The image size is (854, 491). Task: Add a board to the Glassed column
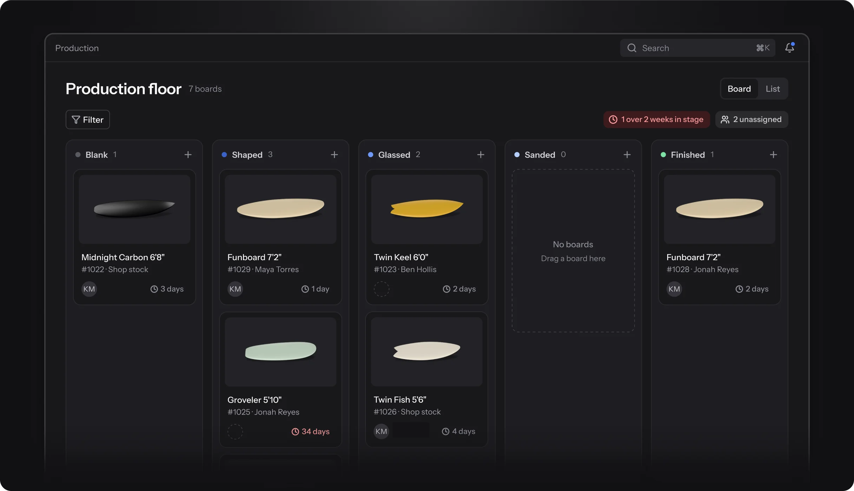(481, 155)
